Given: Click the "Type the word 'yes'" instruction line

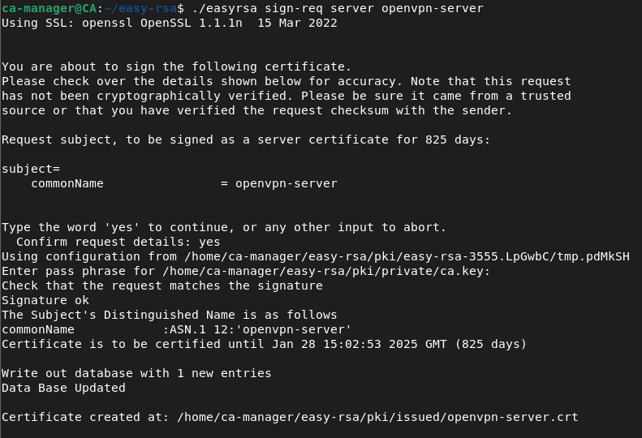Looking at the screenshot, I should click(224, 227).
